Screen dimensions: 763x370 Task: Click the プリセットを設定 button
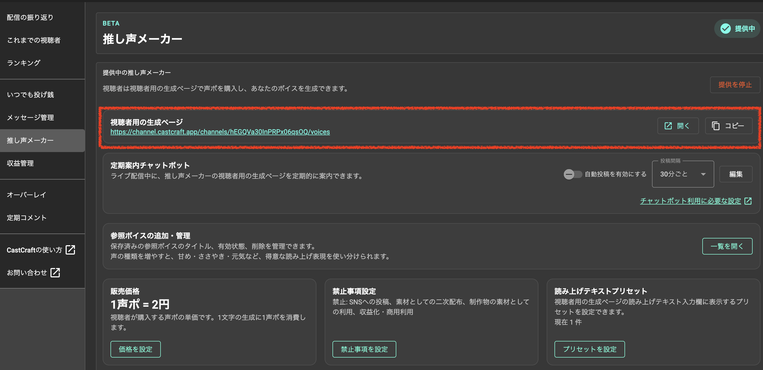click(x=589, y=349)
